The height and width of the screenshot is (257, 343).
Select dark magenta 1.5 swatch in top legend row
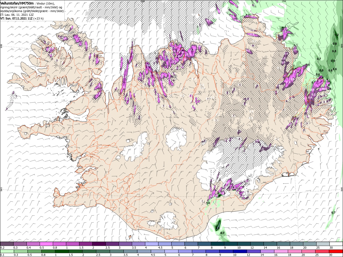(85, 244)
